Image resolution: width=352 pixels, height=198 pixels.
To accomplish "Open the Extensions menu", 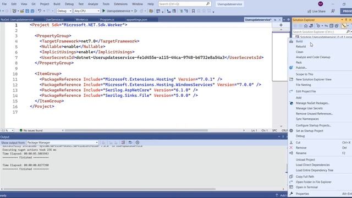I will tap(121, 4).
